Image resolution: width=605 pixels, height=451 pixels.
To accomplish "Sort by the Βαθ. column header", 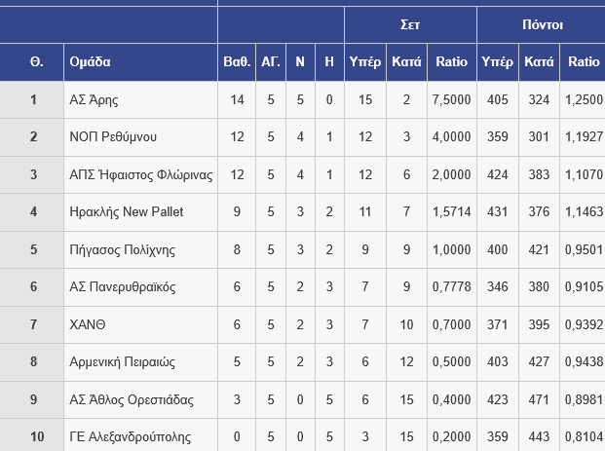I will 237,61.
